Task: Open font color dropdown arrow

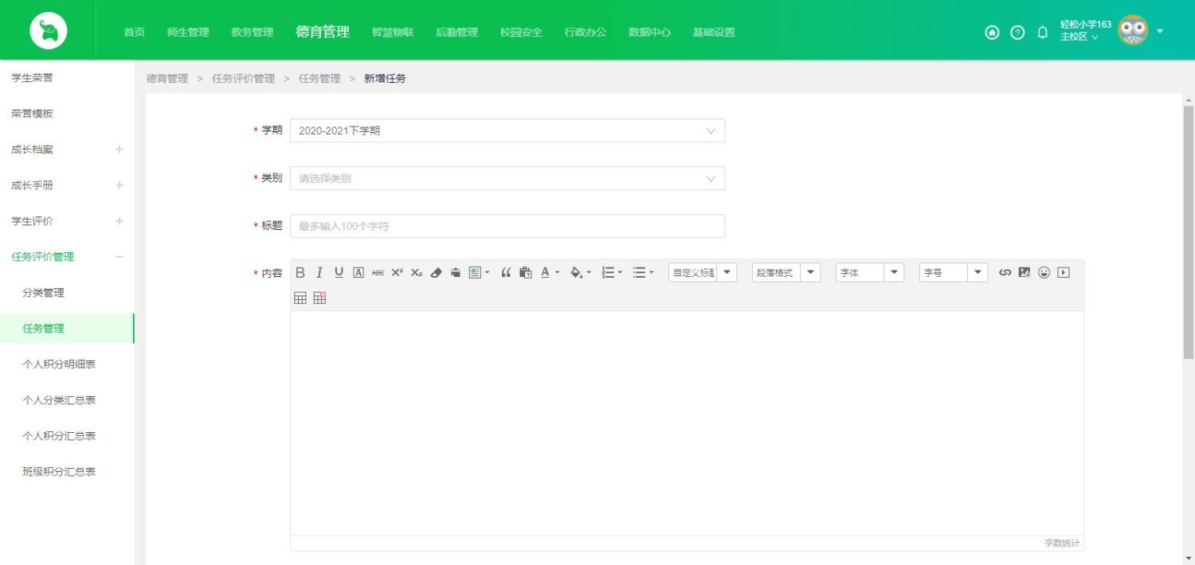Action: point(558,272)
